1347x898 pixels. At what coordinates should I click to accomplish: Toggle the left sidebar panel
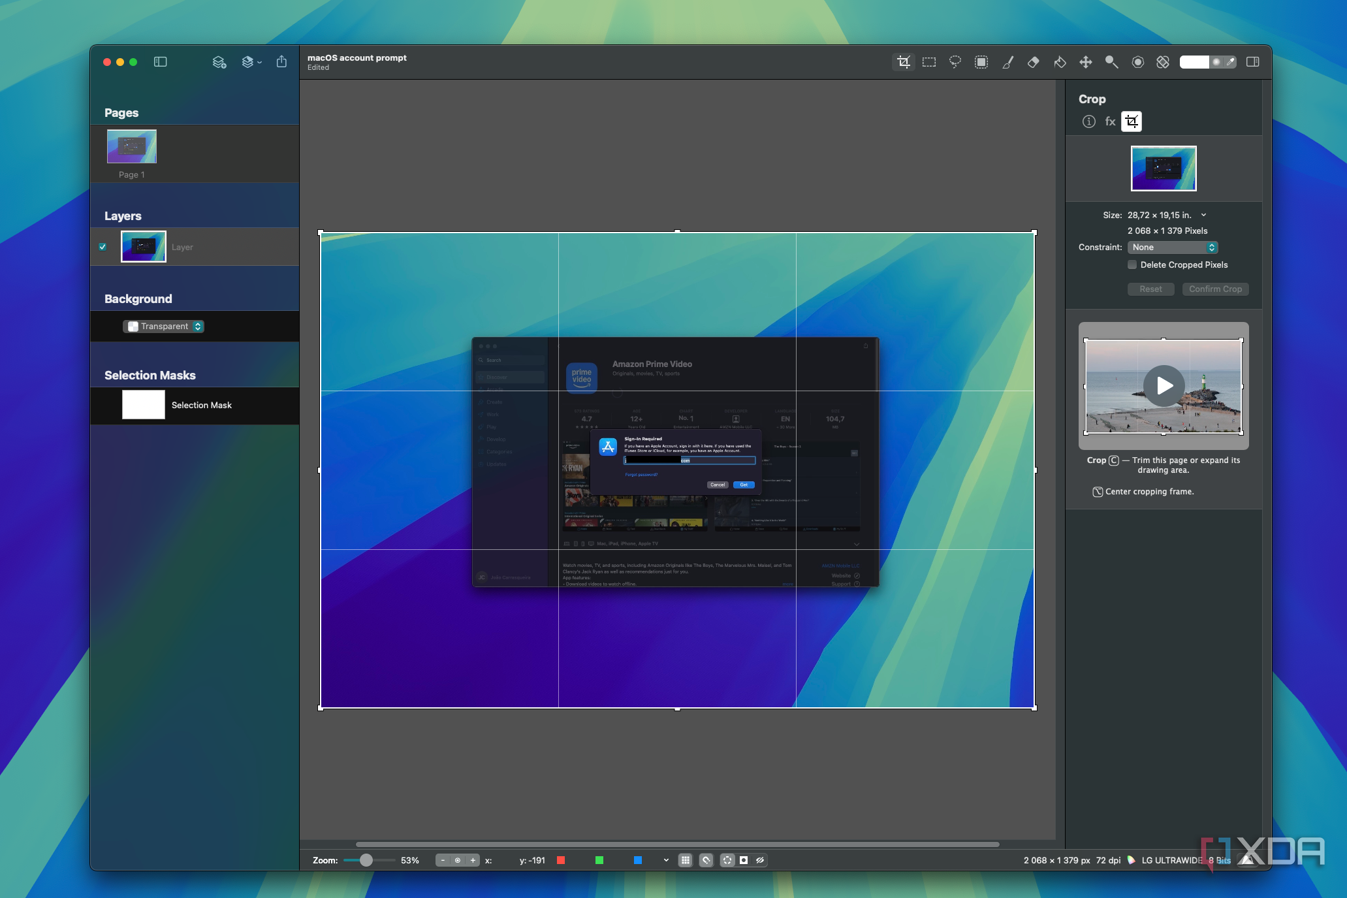161,62
